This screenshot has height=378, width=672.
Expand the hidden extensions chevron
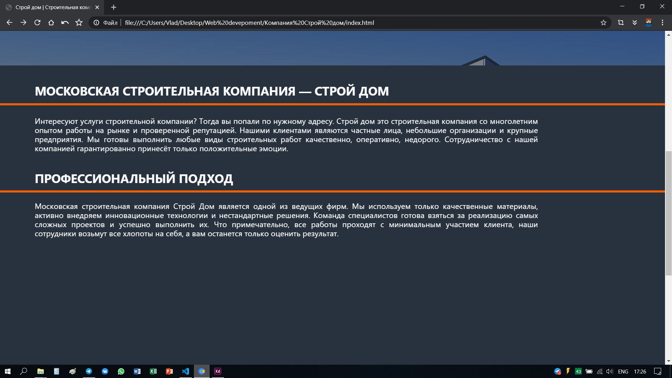coord(635,23)
